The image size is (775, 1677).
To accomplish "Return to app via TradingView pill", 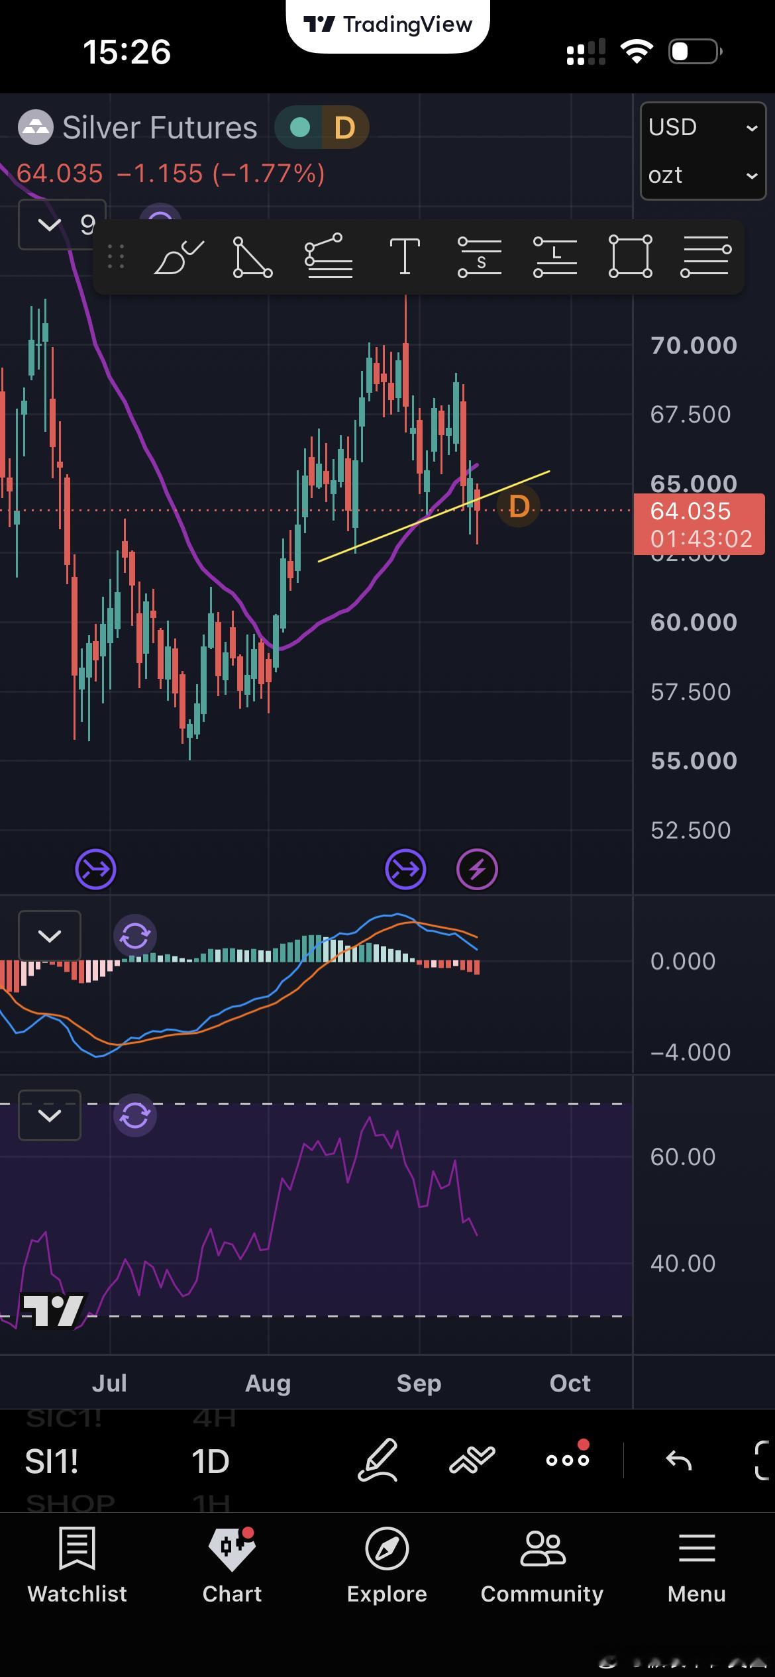I will pos(388,25).
